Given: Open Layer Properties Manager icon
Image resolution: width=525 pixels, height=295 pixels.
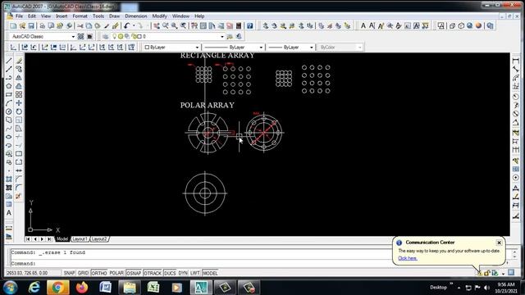Looking at the screenshot, I should (x=106, y=36).
